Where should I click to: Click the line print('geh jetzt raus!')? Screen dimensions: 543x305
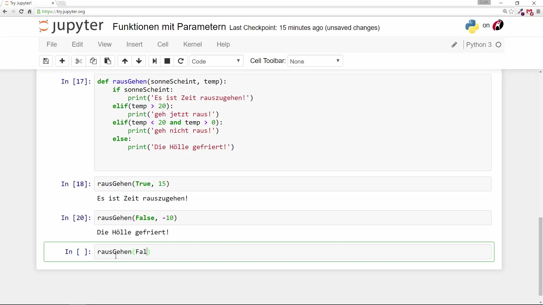tap(173, 114)
